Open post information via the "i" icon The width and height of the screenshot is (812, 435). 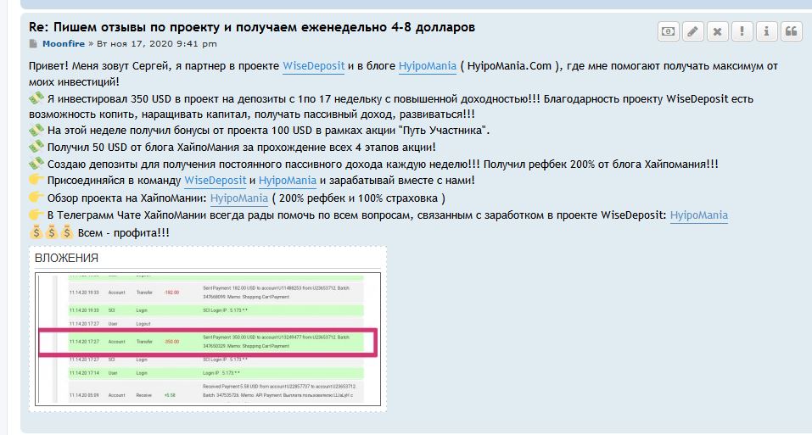(x=767, y=31)
